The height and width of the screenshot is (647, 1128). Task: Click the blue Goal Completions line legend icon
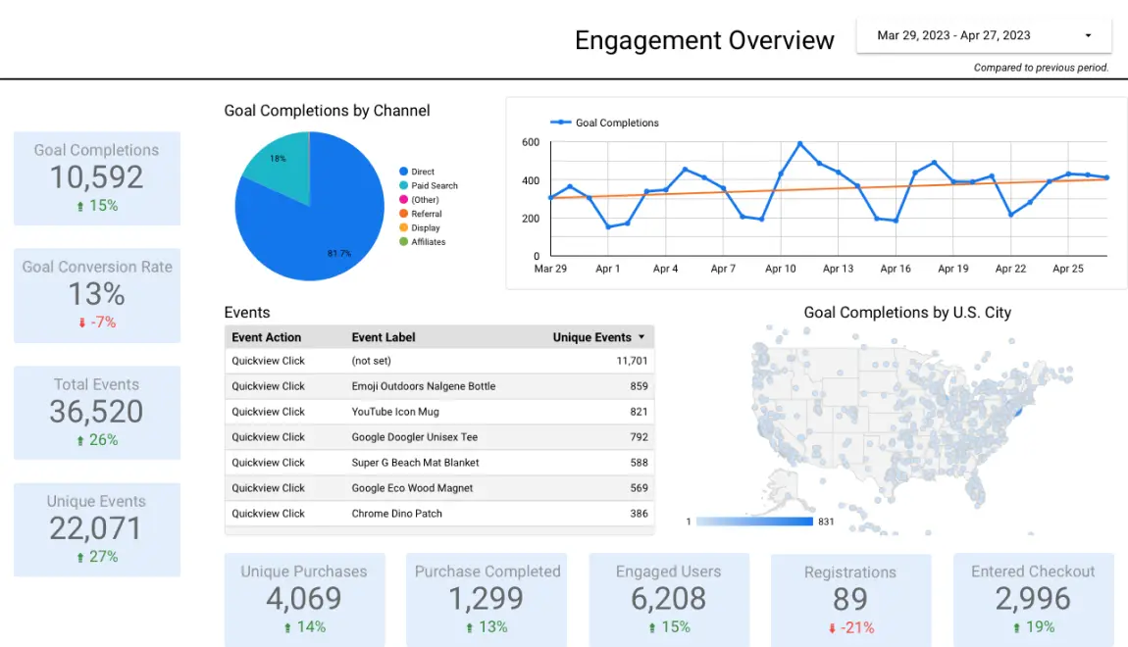pyautogui.click(x=559, y=123)
